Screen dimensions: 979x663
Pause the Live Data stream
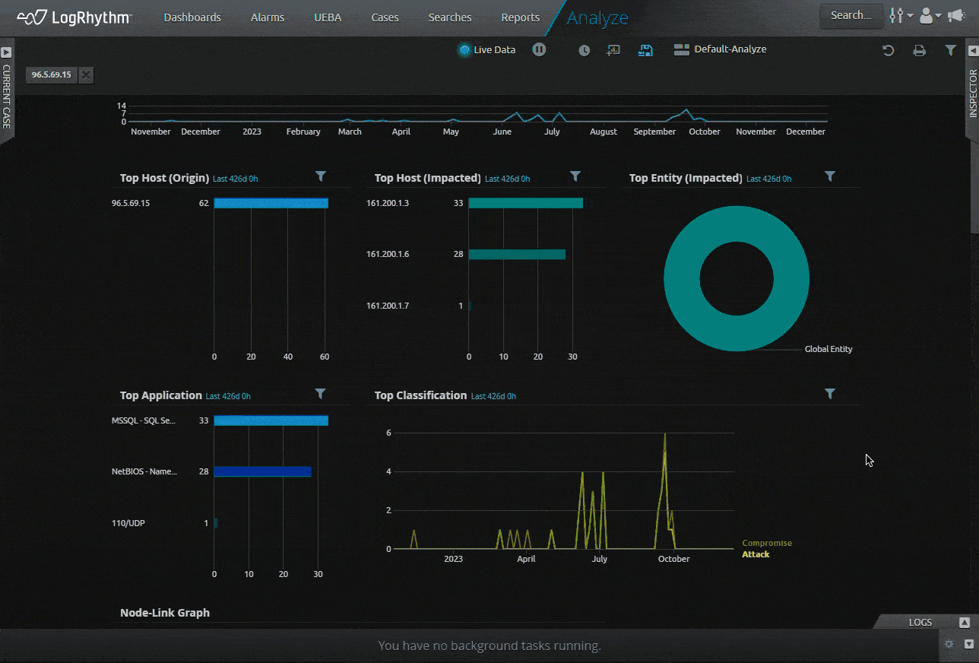[540, 49]
